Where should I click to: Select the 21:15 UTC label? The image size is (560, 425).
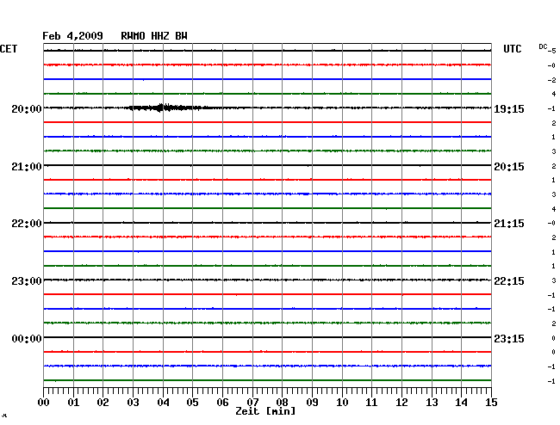[x=509, y=224]
